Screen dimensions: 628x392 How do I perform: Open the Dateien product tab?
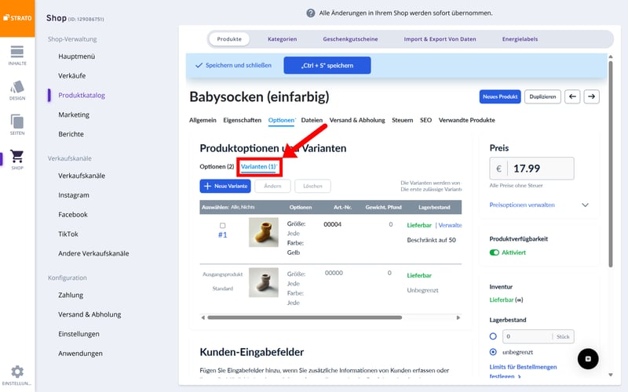click(x=312, y=120)
